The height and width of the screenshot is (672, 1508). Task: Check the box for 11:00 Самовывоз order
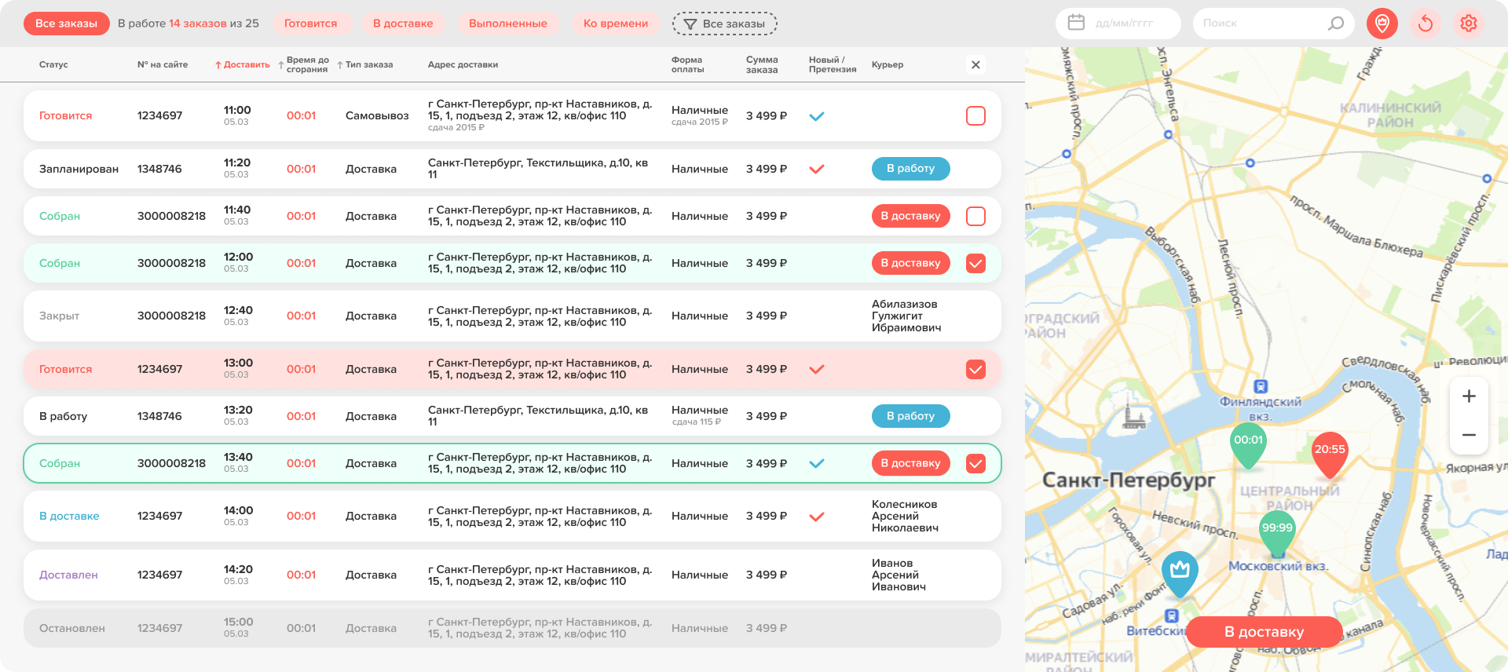[975, 115]
